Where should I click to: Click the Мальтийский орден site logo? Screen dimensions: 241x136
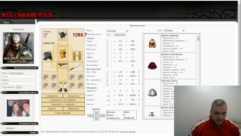[27, 15]
